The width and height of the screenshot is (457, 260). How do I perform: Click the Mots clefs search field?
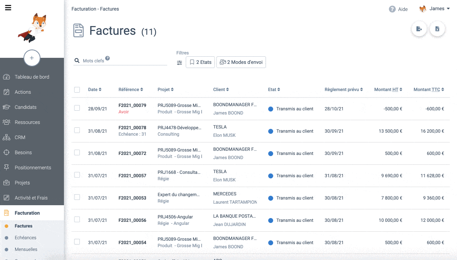pyautogui.click(x=120, y=60)
